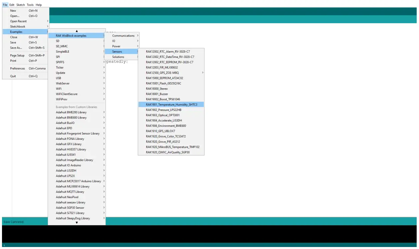The image size is (419, 249).
Task: Expand Adafruit BME280 Library examples
Action: (77, 113)
